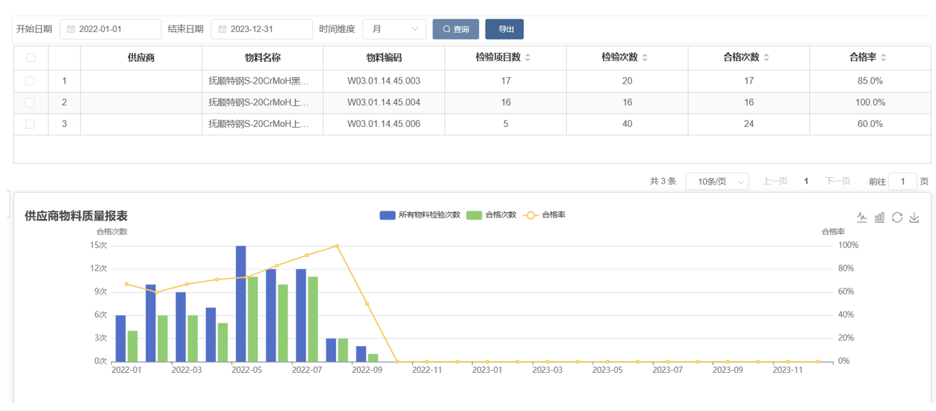Click the 开始日期 input with 2022-01-01
Image resolution: width=936 pixels, height=411 pixels.
pyautogui.click(x=111, y=29)
